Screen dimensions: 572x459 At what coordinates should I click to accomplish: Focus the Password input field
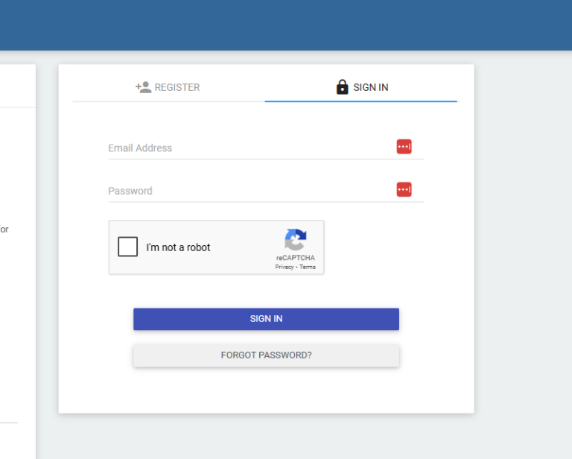click(250, 191)
